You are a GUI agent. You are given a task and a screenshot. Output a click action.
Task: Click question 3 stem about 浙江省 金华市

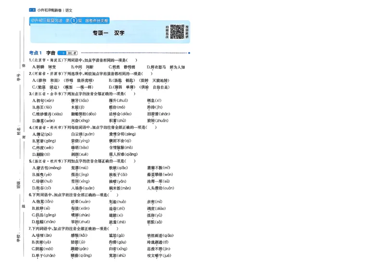pyautogui.click(x=82, y=94)
